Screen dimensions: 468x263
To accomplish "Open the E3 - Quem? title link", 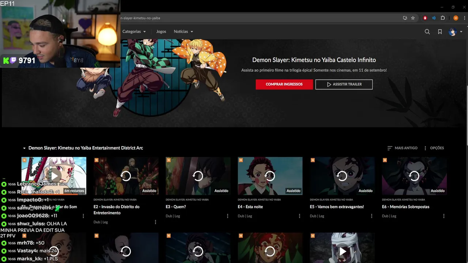I will [x=175, y=207].
